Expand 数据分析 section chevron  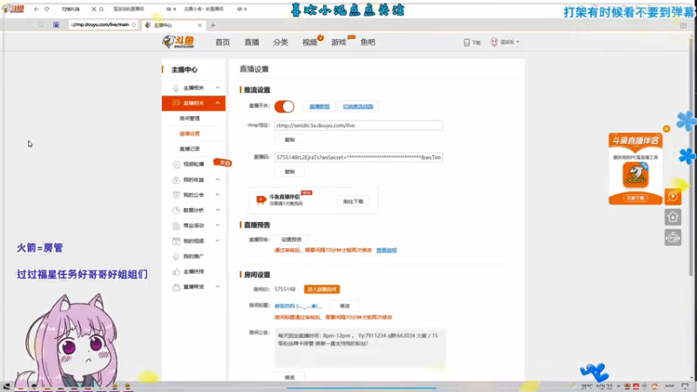click(x=218, y=210)
